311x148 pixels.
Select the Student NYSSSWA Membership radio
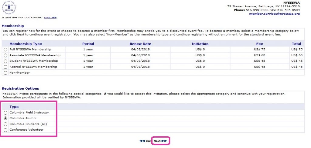click(5, 61)
